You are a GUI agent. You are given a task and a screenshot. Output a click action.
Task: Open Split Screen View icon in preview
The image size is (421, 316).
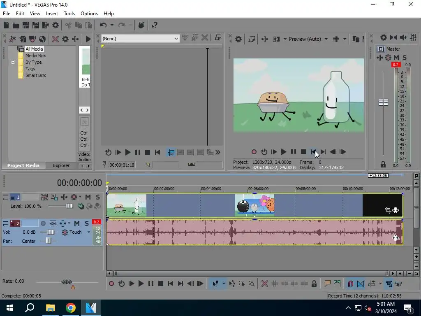click(276, 39)
